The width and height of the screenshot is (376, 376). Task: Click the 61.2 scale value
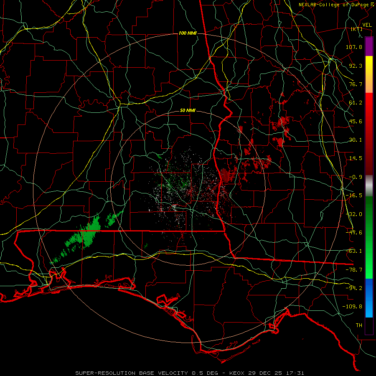coord(356,103)
